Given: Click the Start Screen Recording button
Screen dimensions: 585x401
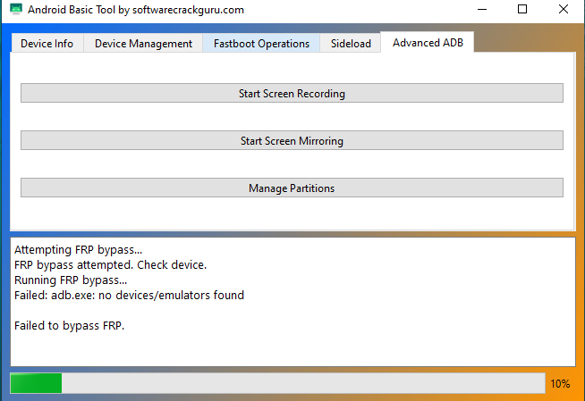Looking at the screenshot, I should (x=292, y=93).
